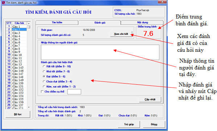Screen dimensions: 217x131
Task: Click the 'Trợ giúp' help button
Action: 129,124
